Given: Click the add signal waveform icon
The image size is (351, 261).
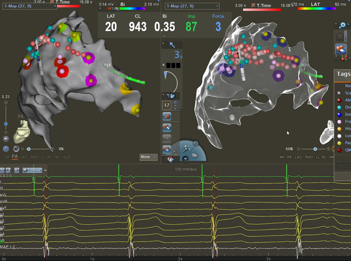Looking at the screenshot, I should 8,170.
